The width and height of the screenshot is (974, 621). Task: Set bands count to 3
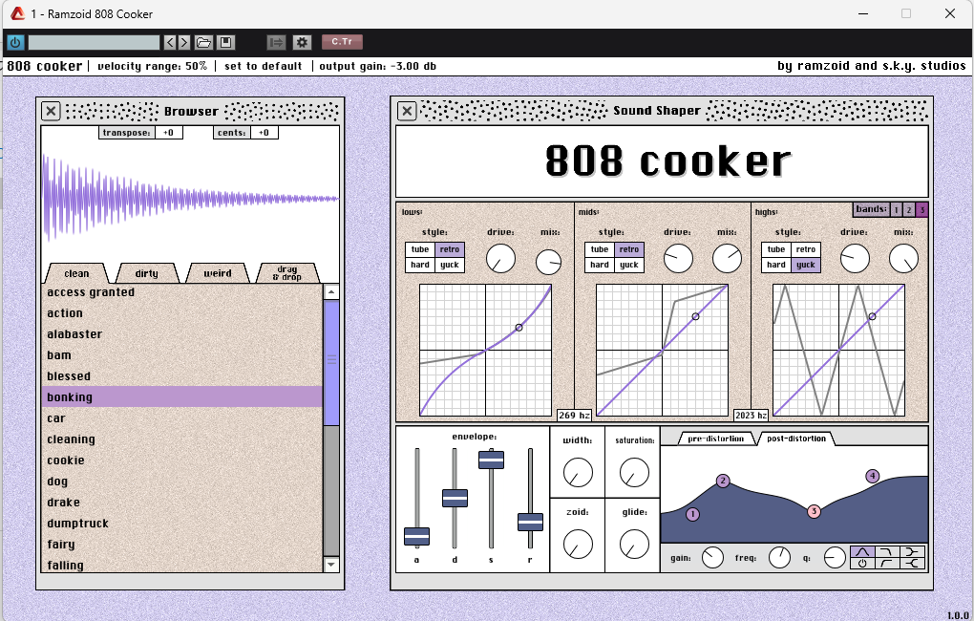coord(921,210)
